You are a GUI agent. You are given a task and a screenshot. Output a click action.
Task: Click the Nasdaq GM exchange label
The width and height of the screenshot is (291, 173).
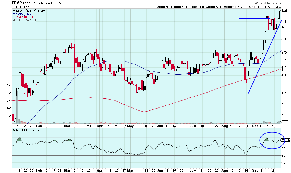(x=53, y=3)
